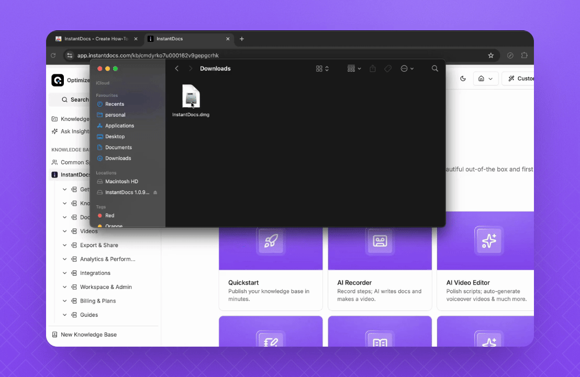Click the browser extensions puzzle icon

coord(524,55)
